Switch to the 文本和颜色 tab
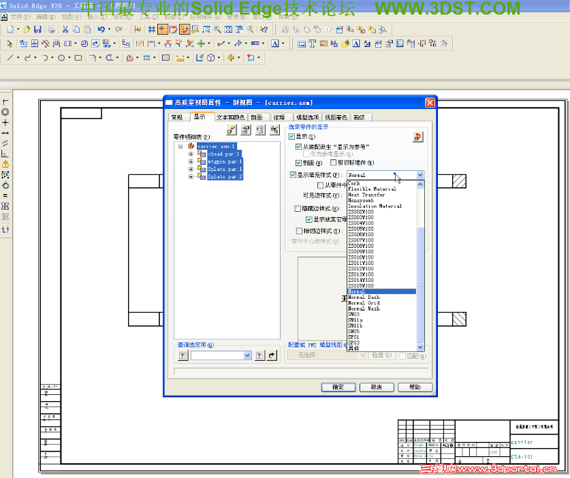This screenshot has height=478, width=570. click(230, 117)
